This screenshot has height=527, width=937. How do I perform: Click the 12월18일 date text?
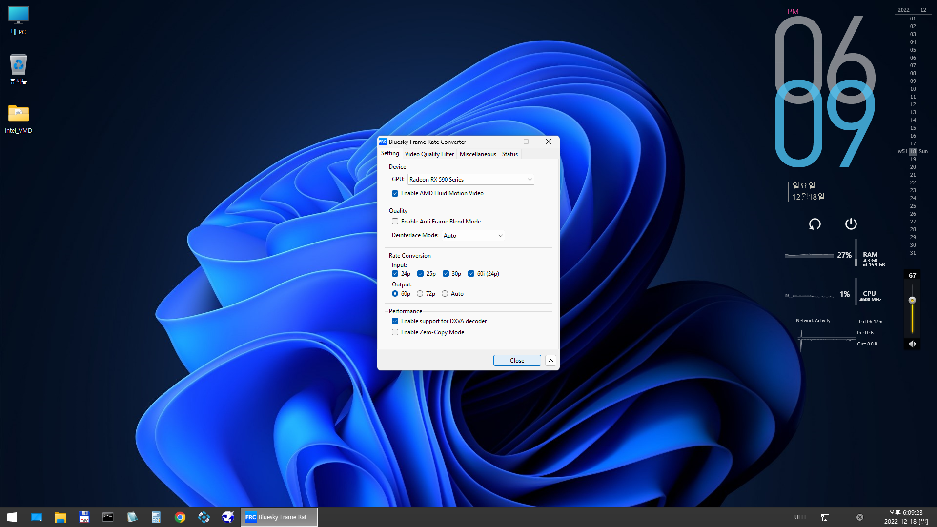point(808,197)
